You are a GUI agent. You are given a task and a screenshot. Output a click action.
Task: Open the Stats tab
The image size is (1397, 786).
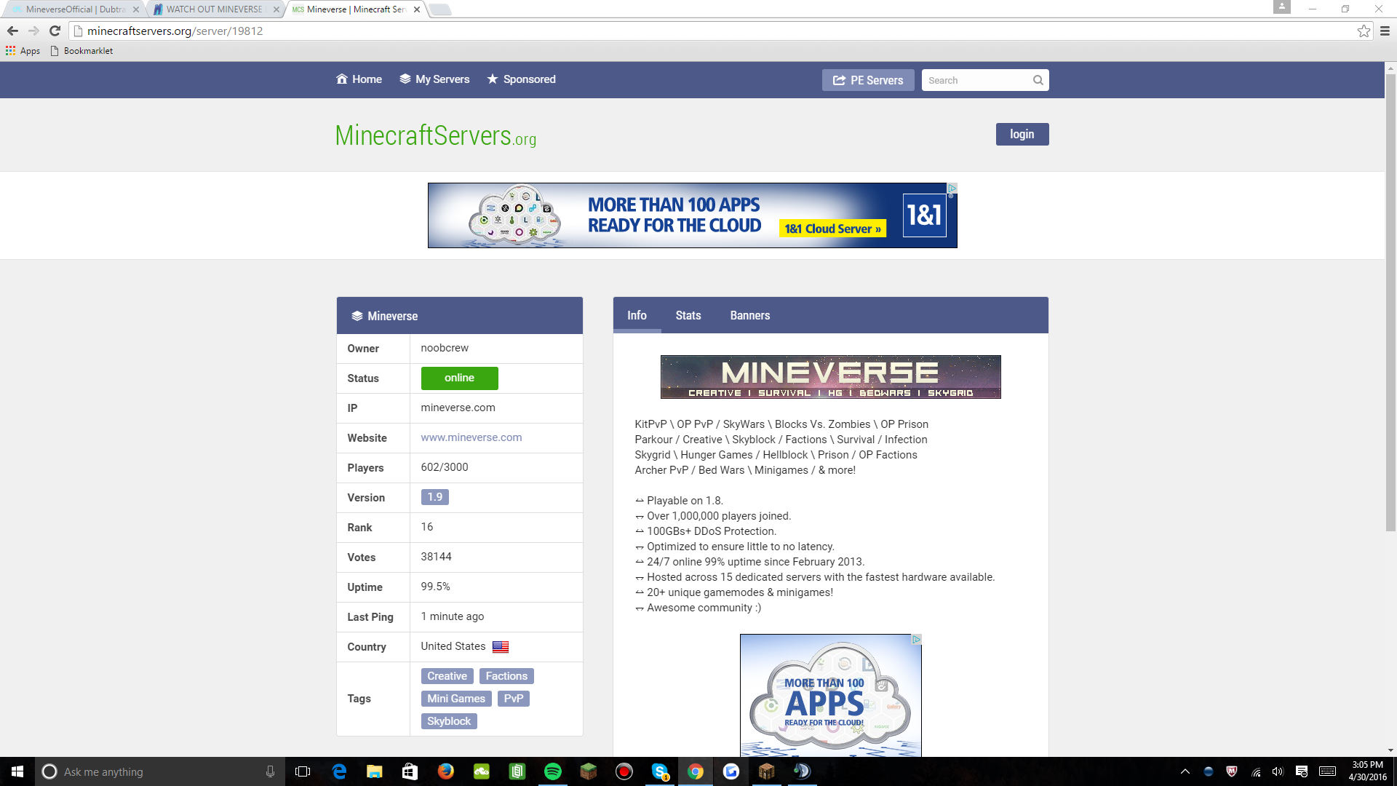click(688, 315)
